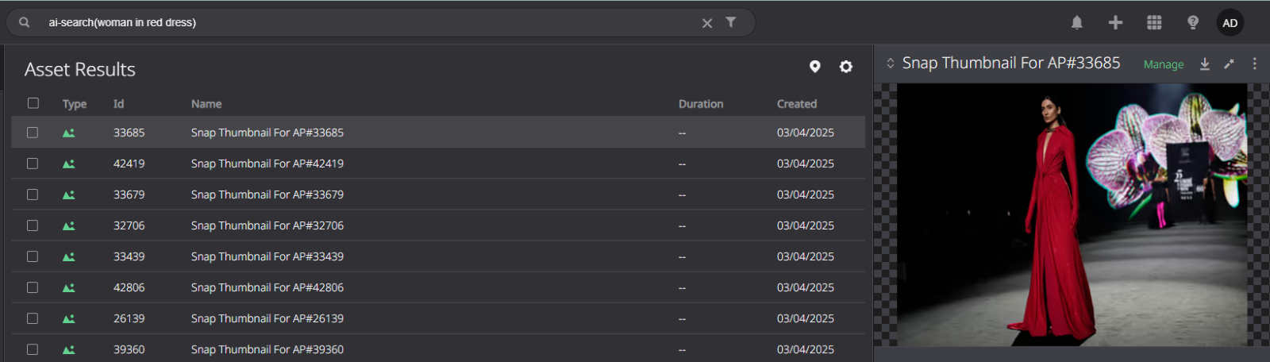Click the Manage link
Viewport: 1270px width, 362px height.
1164,64
